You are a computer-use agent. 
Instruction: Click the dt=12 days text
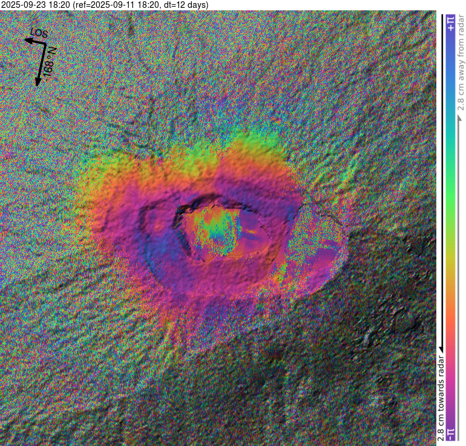(x=184, y=5)
